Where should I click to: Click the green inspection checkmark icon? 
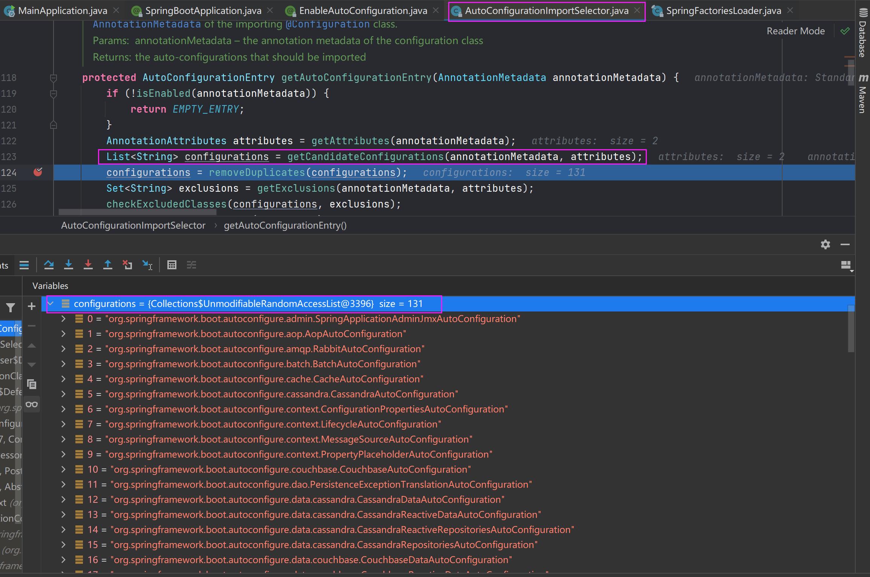[x=845, y=31]
